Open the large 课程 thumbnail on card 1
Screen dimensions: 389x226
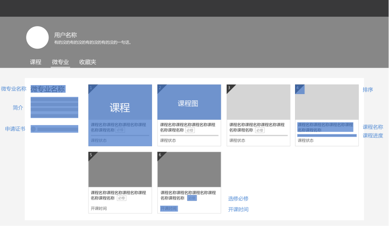[x=120, y=102]
